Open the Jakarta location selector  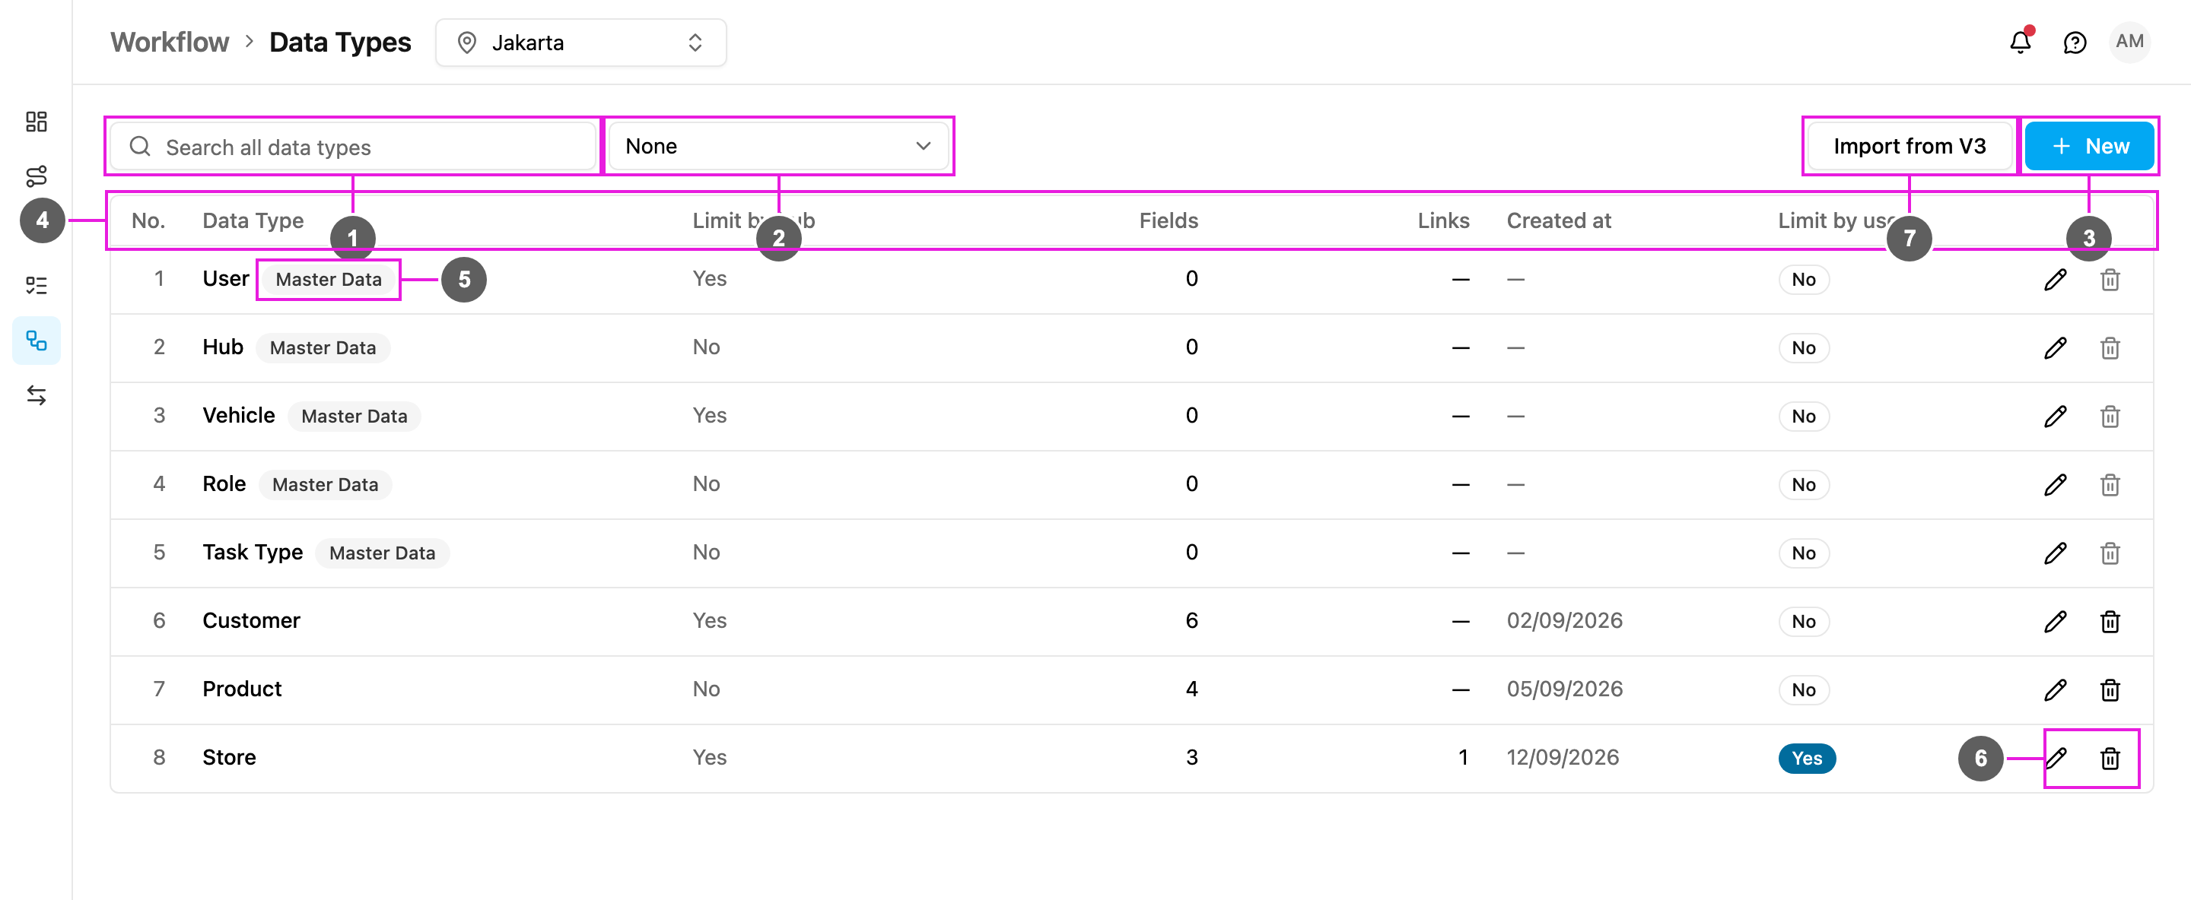coord(581,43)
